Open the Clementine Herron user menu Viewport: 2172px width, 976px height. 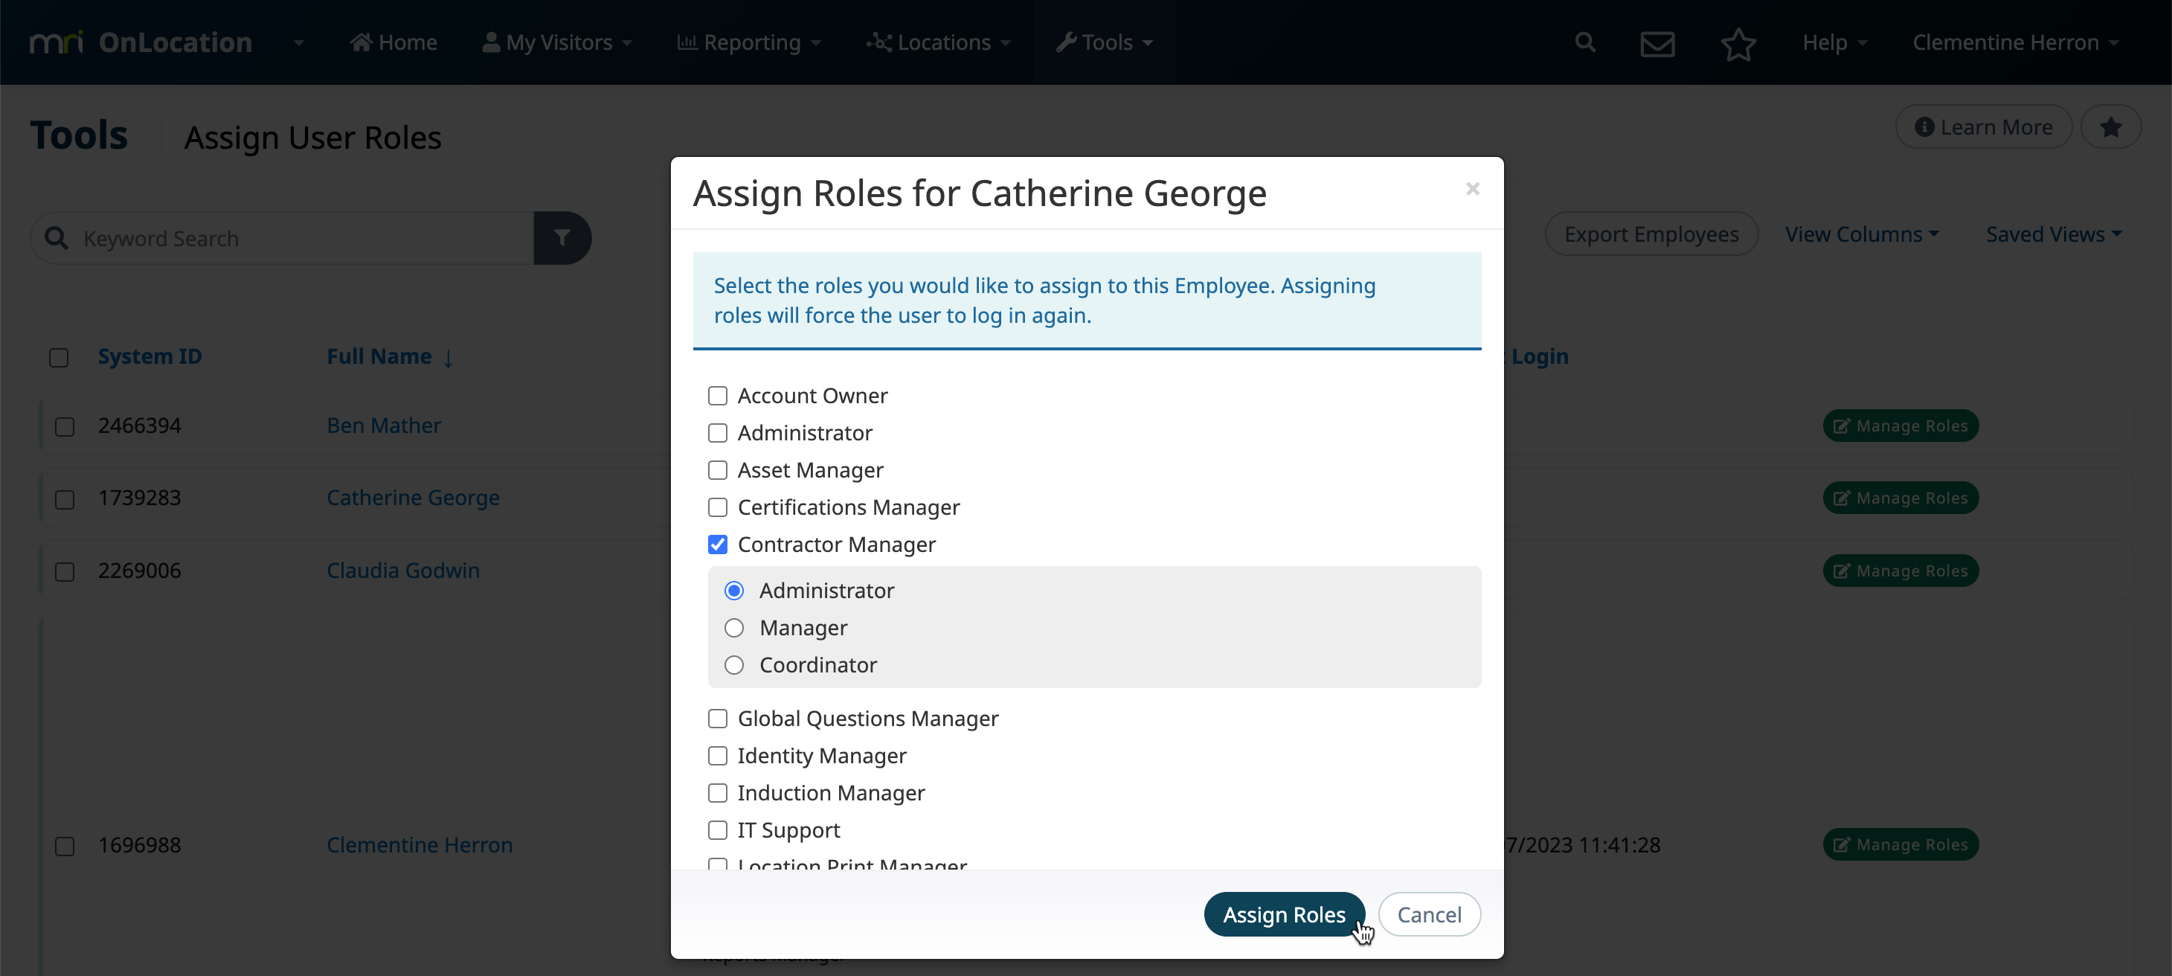click(x=2016, y=42)
